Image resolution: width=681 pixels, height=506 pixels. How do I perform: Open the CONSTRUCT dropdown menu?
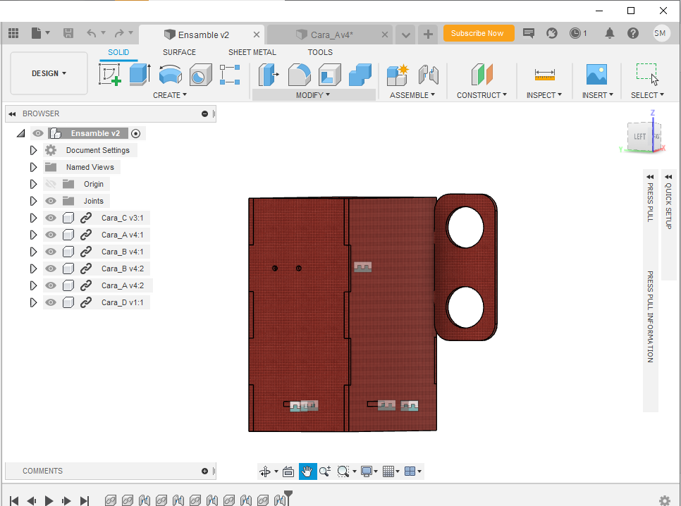coord(481,95)
